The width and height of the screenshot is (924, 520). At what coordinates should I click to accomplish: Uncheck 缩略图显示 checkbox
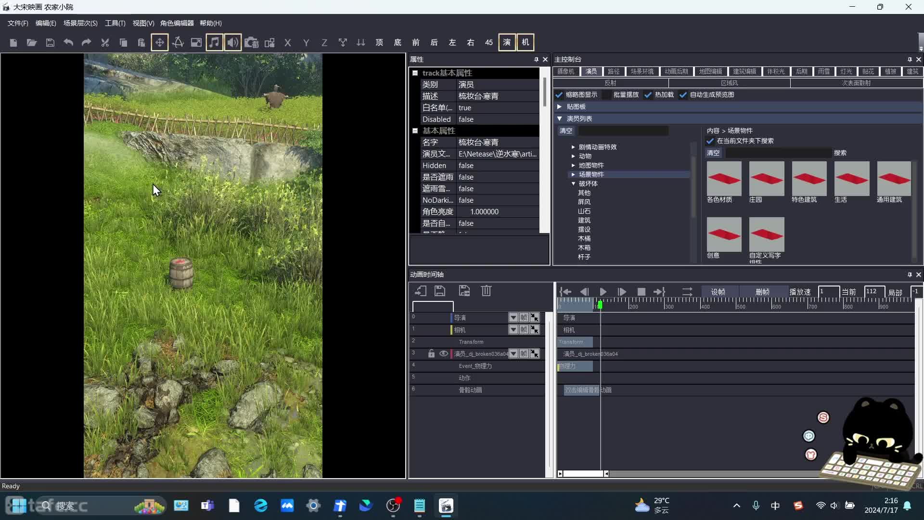[x=559, y=95]
